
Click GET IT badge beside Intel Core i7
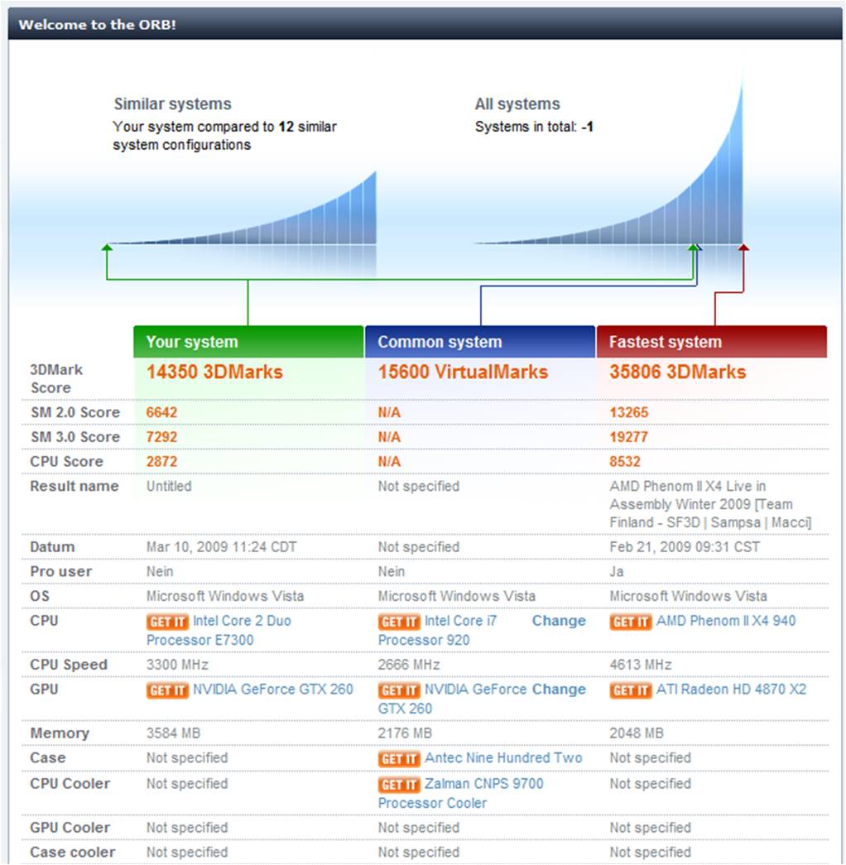[x=399, y=622]
